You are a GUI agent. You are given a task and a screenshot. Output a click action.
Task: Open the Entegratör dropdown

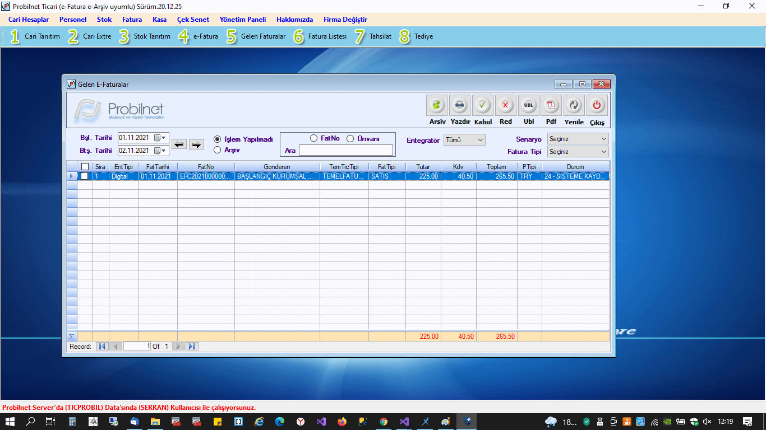coord(464,140)
